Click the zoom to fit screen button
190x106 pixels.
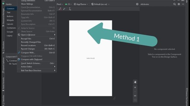coord(135,100)
